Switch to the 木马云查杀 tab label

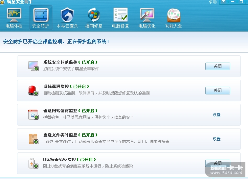tap(67, 26)
